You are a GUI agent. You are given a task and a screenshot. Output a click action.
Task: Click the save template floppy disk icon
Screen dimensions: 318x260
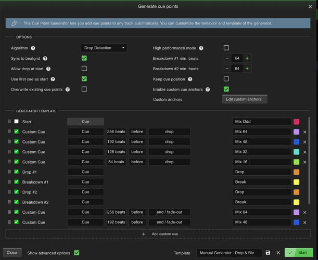268,253
